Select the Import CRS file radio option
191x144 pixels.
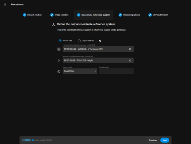79,41
